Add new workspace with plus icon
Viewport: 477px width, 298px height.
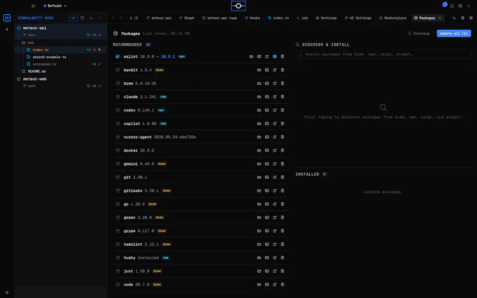click(x=7, y=29)
